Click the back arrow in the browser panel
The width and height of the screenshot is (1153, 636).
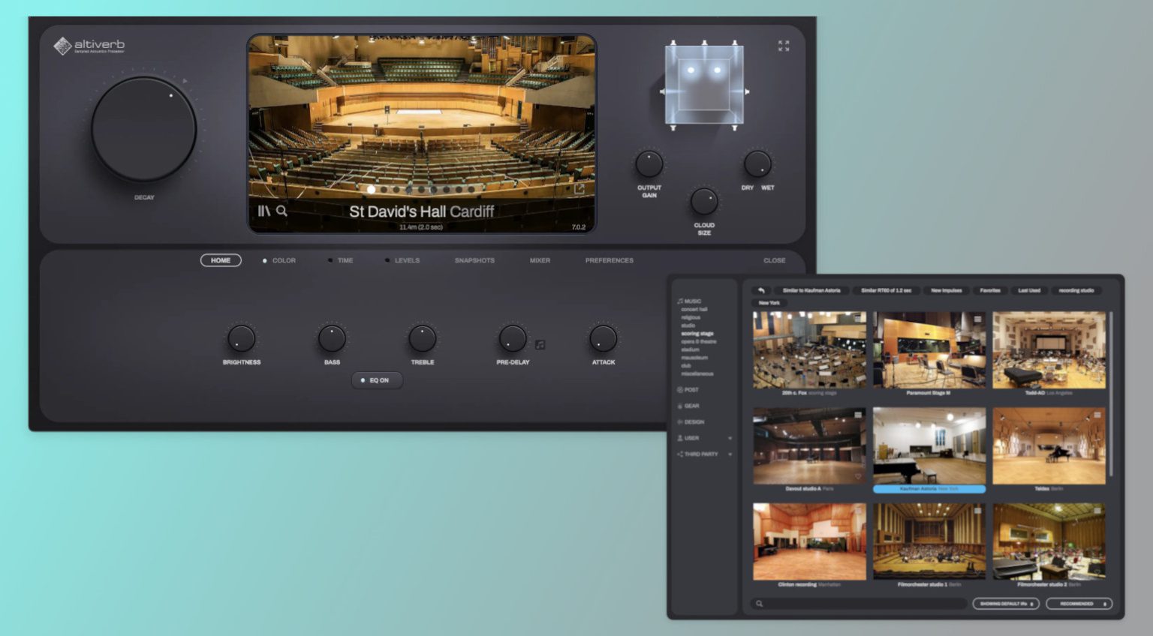[x=763, y=290]
